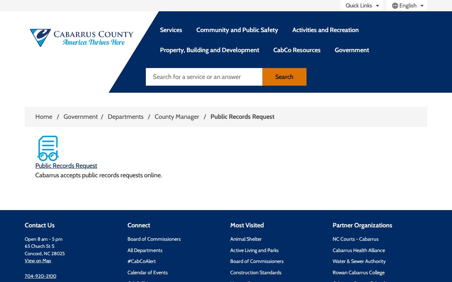Go to County Manager breadcrumb link

[x=177, y=117]
